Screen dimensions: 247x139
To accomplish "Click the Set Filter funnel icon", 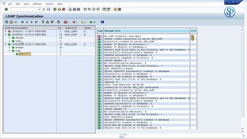I will pos(43,22).
